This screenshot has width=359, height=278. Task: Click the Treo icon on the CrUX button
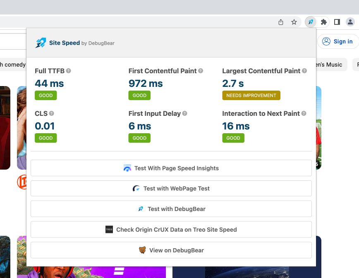click(109, 230)
